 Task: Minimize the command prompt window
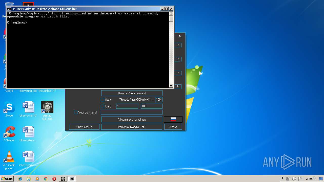pyautogui.click(x=162, y=9)
